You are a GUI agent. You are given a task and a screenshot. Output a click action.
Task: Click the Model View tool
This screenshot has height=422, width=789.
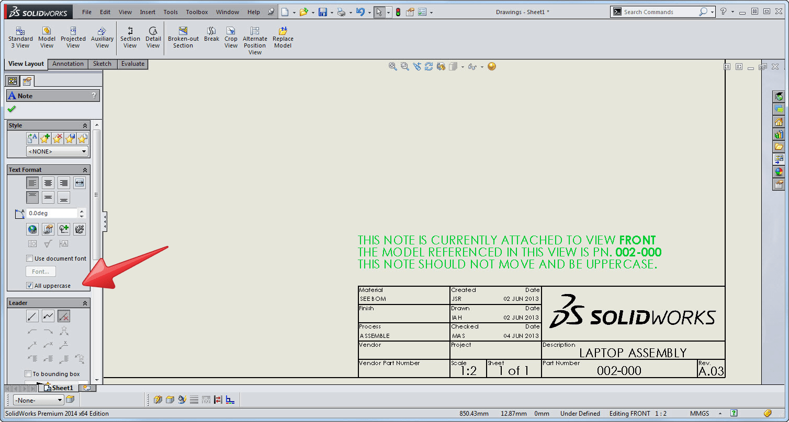(47, 38)
